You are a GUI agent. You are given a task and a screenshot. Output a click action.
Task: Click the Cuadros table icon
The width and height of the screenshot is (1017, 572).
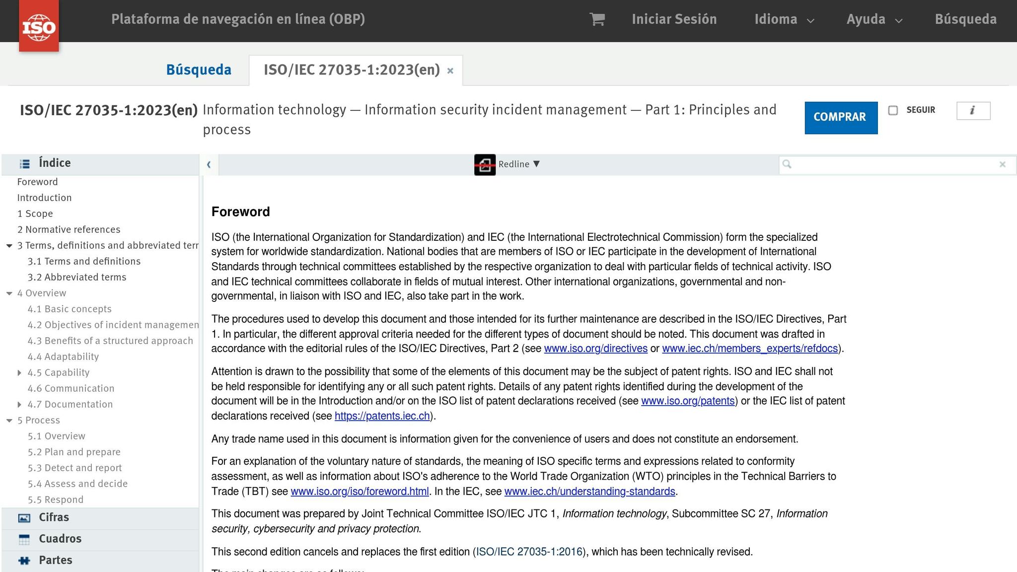pyautogui.click(x=24, y=539)
